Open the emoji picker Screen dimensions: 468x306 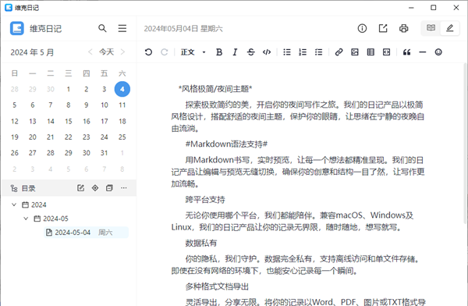pyautogui.click(x=438, y=52)
